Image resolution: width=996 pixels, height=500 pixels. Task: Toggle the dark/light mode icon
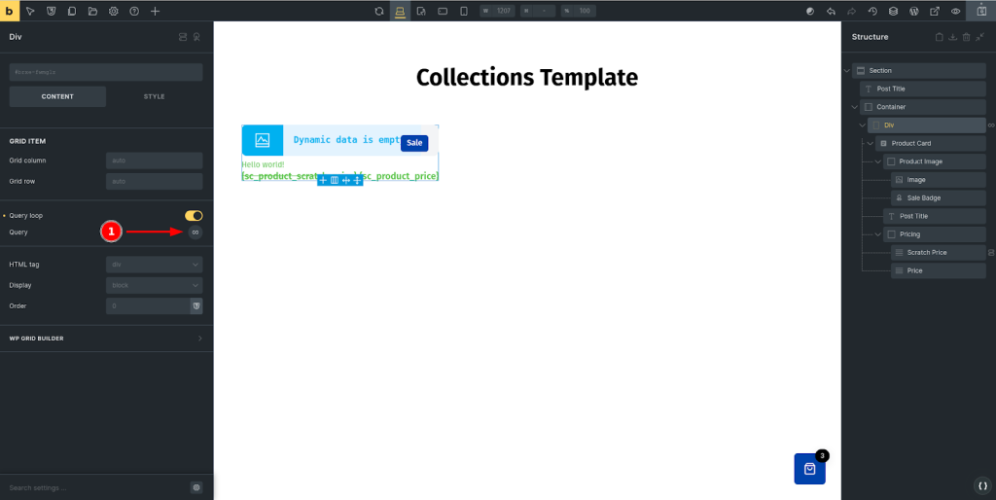(x=809, y=11)
